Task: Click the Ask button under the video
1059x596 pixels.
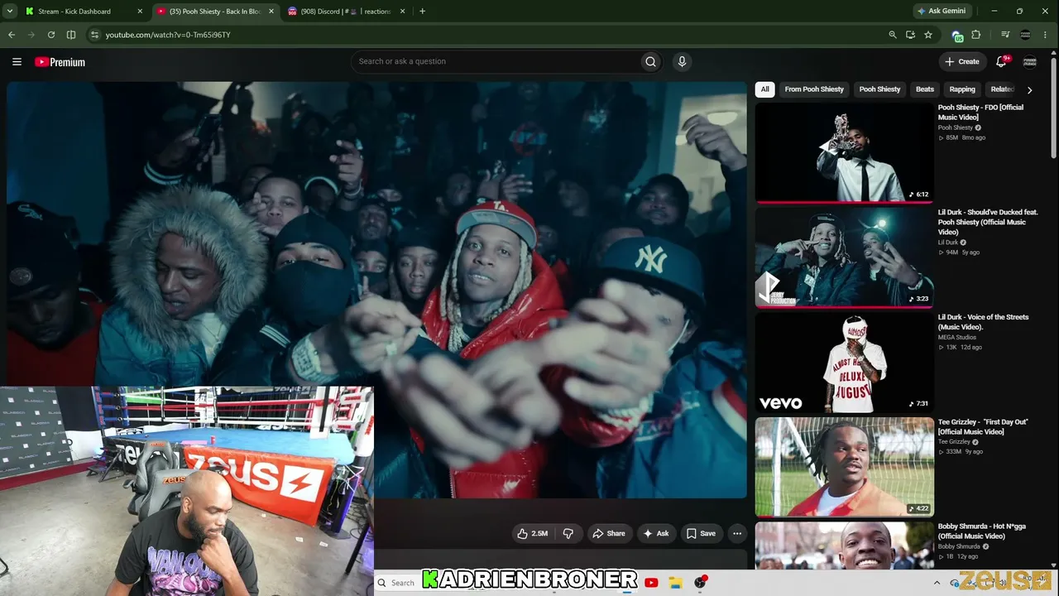Action: [x=656, y=534]
